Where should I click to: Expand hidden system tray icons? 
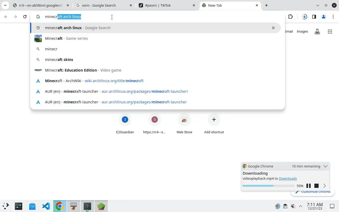301,206
